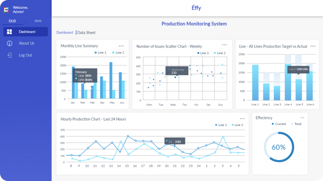Click the 60% efficiency donut gauge
The image size is (323, 181).
pyautogui.click(x=278, y=147)
